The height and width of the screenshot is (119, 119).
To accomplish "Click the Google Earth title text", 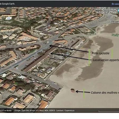I will point(7,4).
